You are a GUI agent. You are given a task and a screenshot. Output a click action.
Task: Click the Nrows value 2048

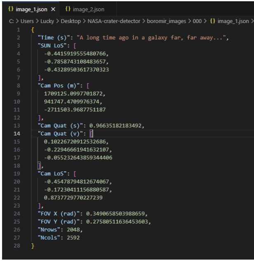73,230
